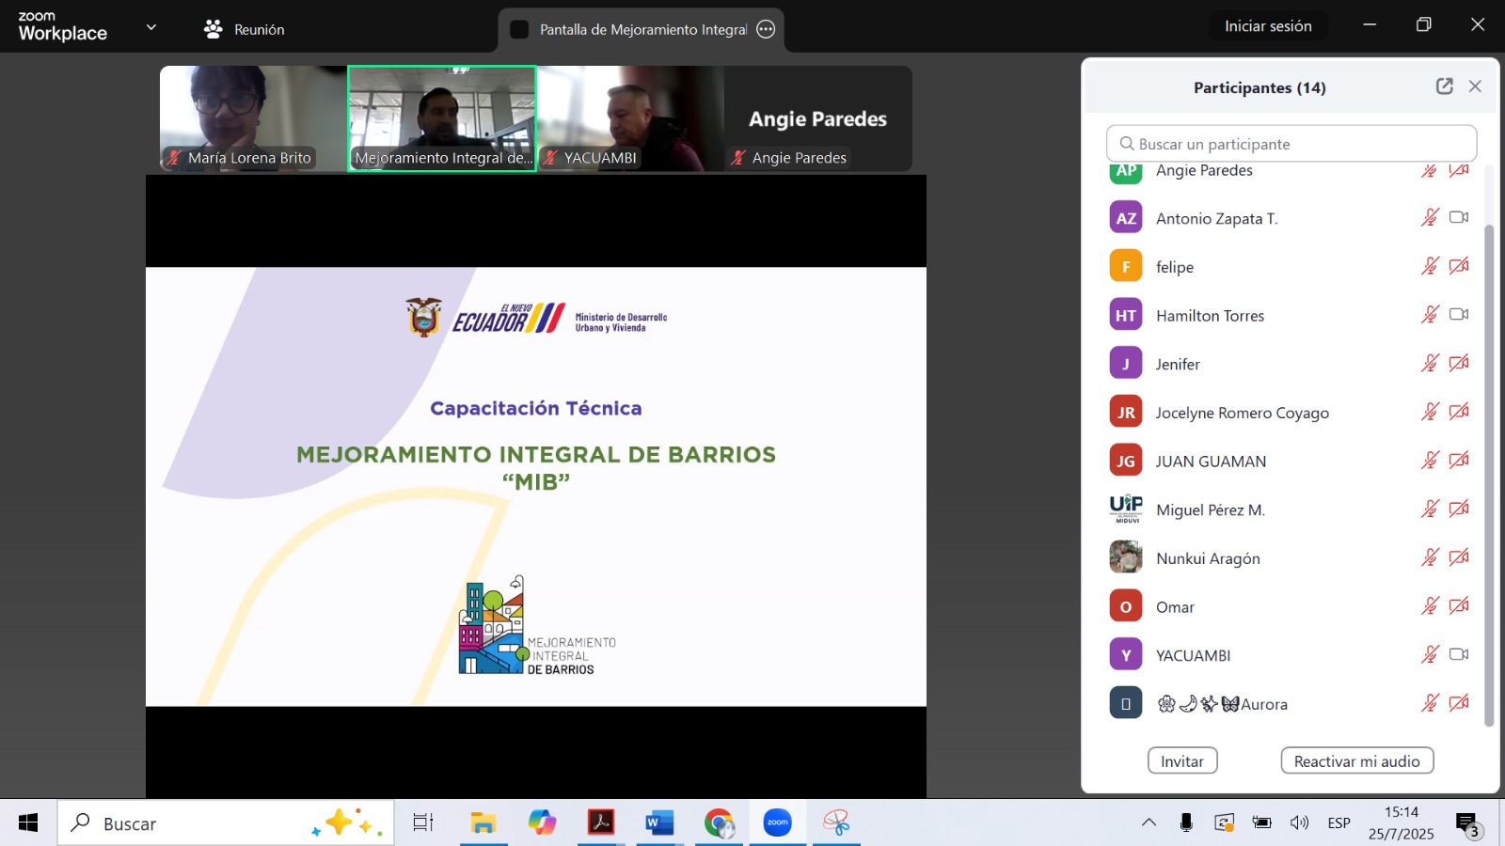1505x846 pixels.
Task: Toggle Omar's muted microphone
Action: [1429, 606]
